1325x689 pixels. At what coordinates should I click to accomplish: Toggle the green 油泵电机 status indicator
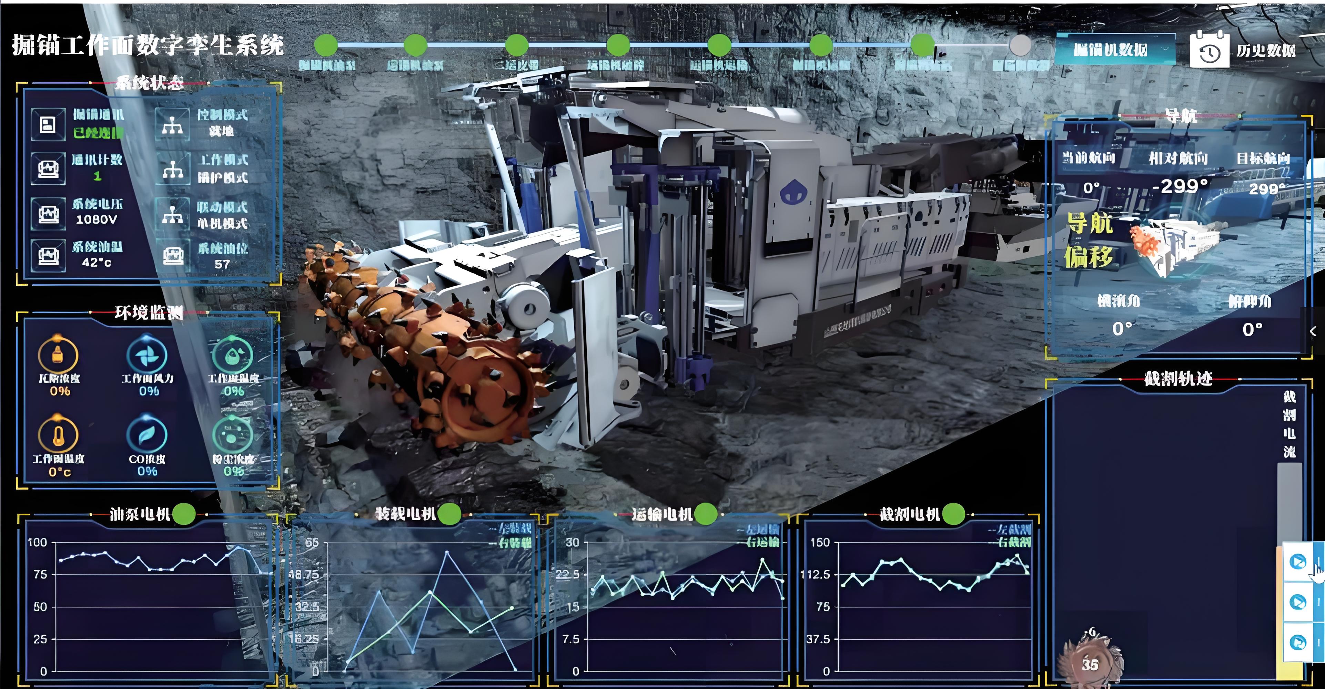click(x=184, y=514)
